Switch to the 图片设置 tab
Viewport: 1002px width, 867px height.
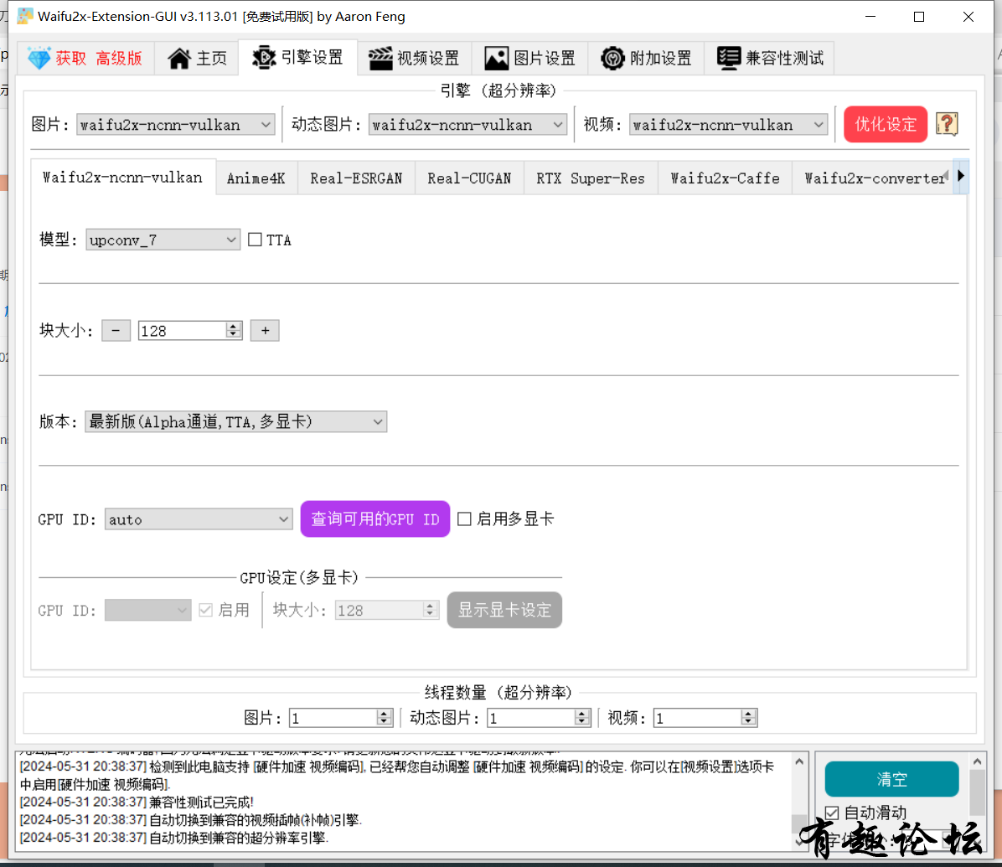click(529, 58)
